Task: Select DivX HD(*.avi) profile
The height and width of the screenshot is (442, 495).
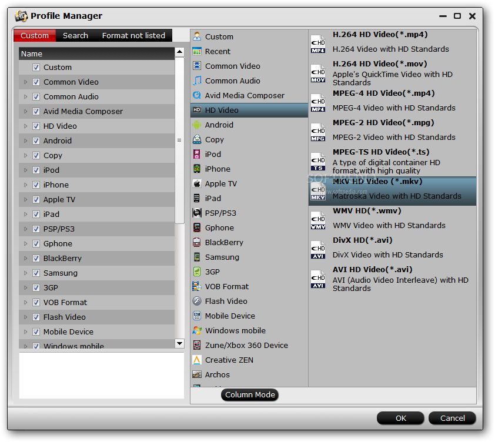Action: click(x=392, y=250)
